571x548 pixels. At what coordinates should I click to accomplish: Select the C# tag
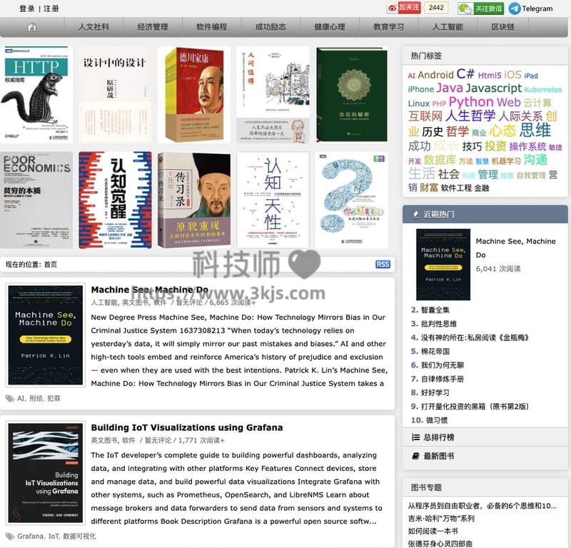tap(465, 74)
